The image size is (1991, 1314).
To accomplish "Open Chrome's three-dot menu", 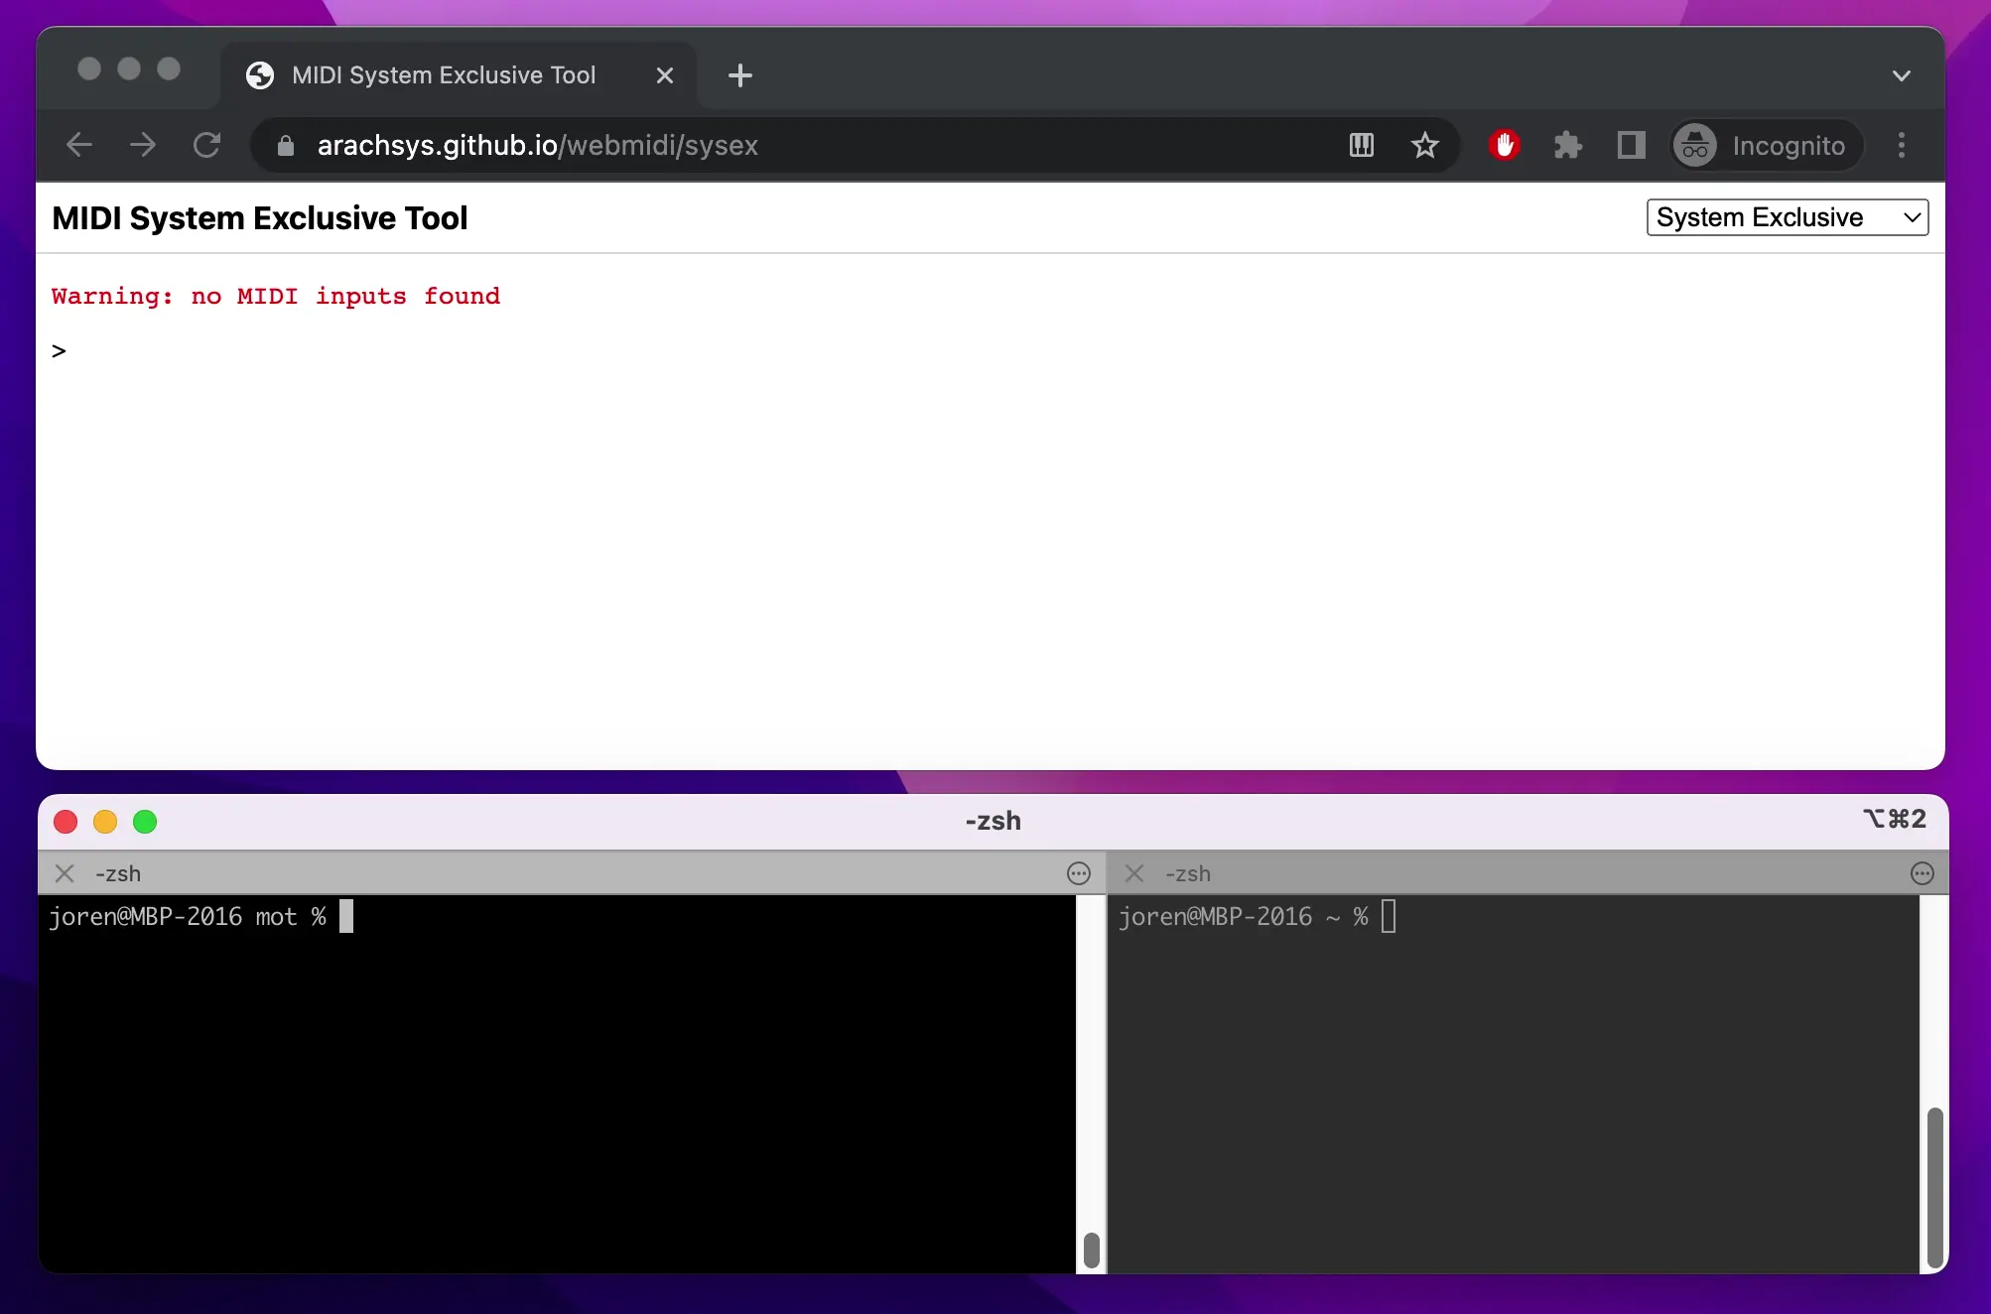I will pyautogui.click(x=1902, y=145).
